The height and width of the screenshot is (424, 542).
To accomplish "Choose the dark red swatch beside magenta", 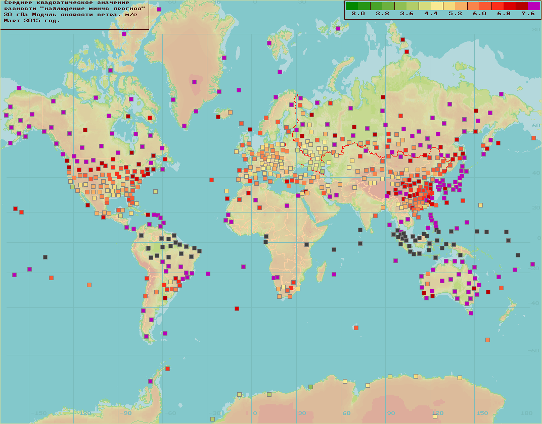I will (522, 6).
